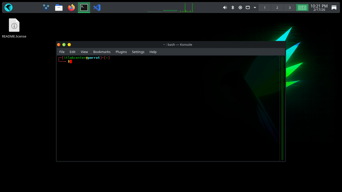This screenshot has width=342, height=192.
Task: Switch to virtual desktop 3
Action: click(x=290, y=7)
